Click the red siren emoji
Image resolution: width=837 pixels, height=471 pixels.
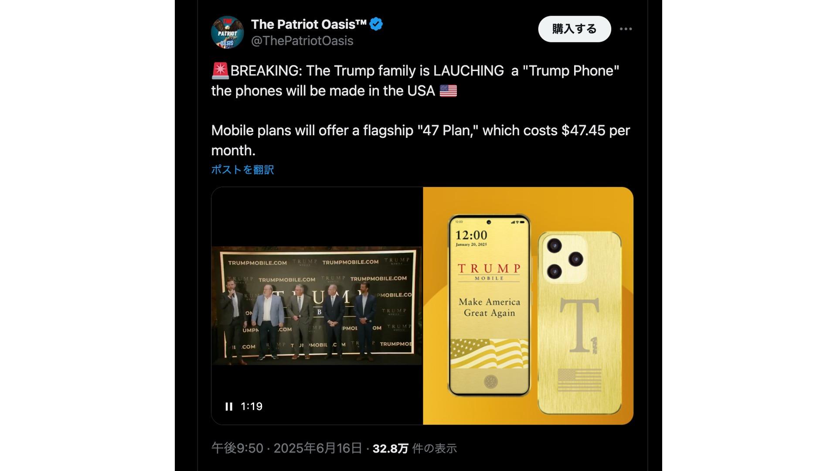click(x=220, y=71)
